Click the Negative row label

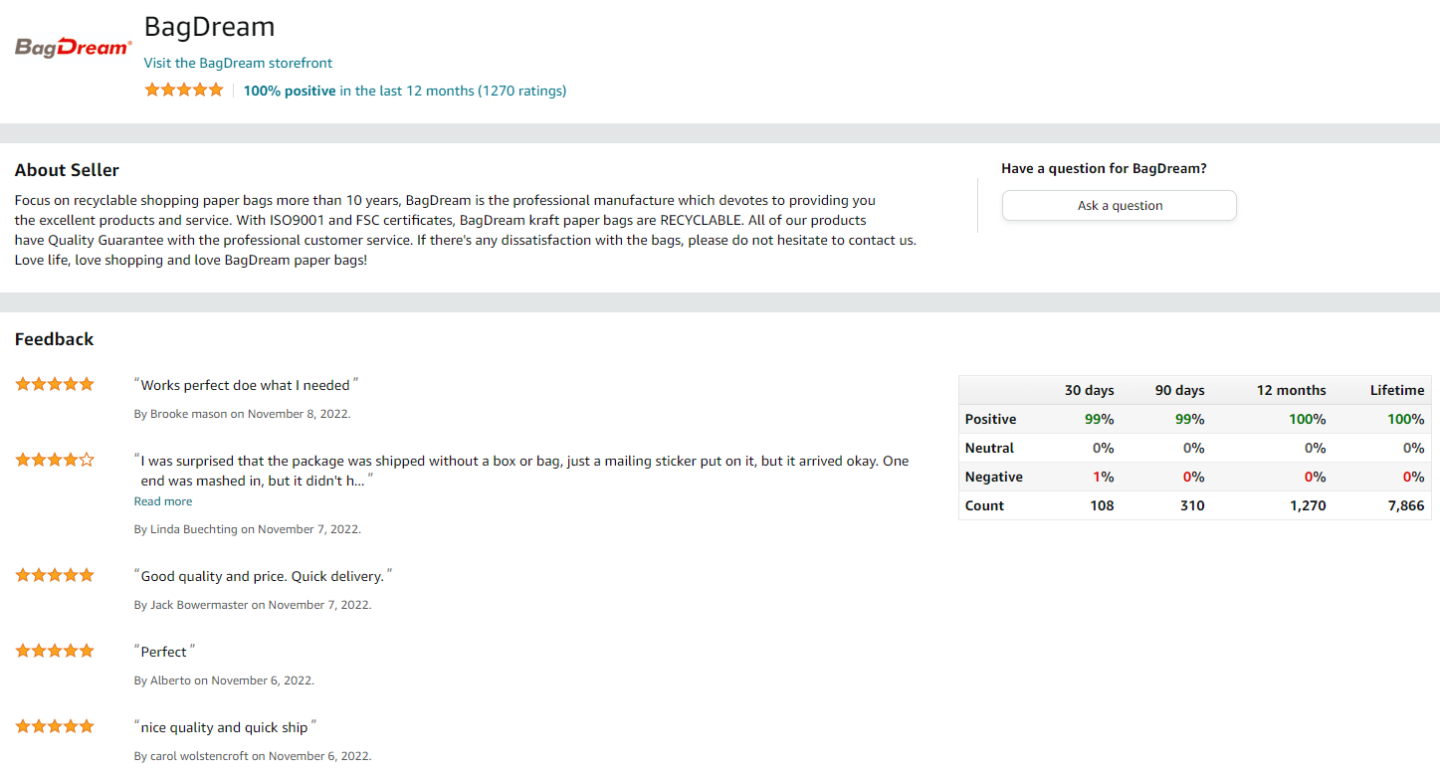[993, 477]
